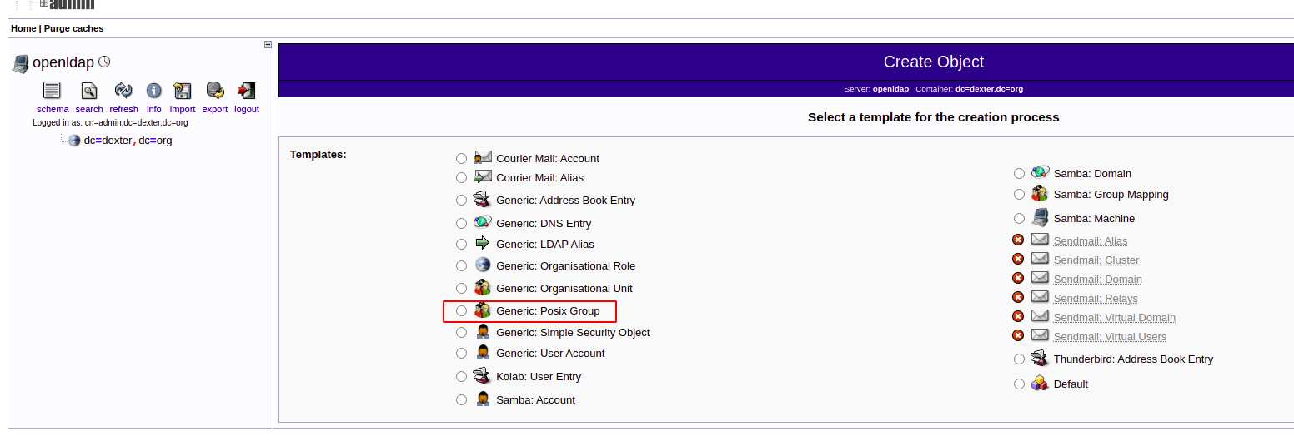Select the Generic: Posix Group radio button
The height and width of the screenshot is (441, 1294).
(462, 311)
